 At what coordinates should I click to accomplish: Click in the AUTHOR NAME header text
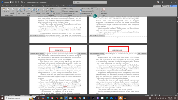point(117,50)
